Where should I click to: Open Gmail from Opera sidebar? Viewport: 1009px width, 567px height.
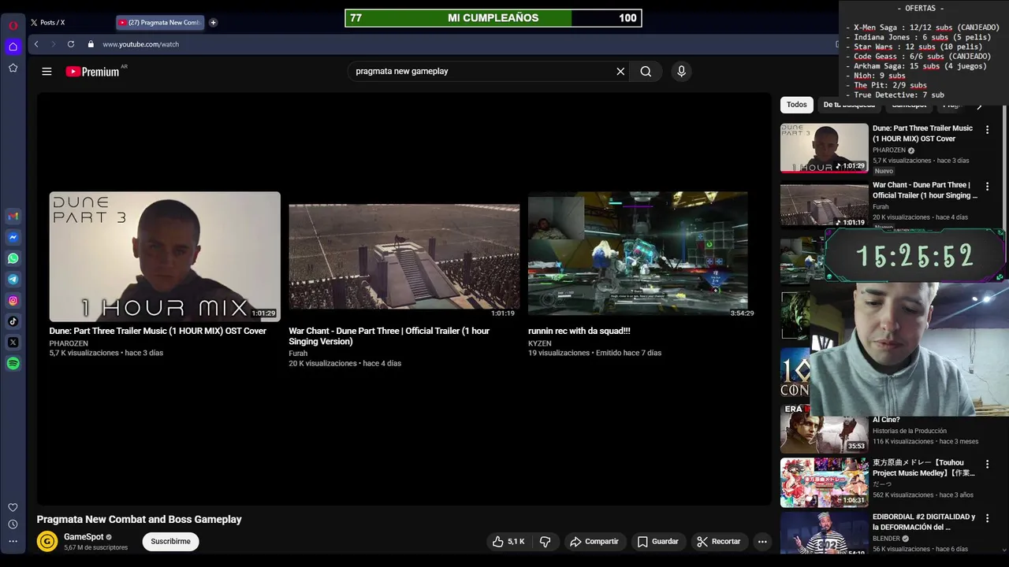pyautogui.click(x=13, y=217)
